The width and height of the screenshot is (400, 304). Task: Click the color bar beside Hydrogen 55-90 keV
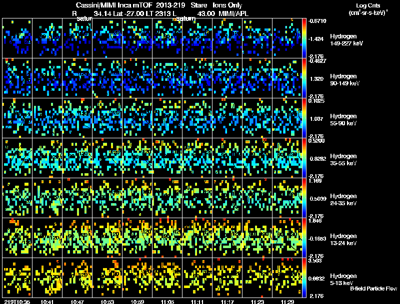[x=304, y=118]
